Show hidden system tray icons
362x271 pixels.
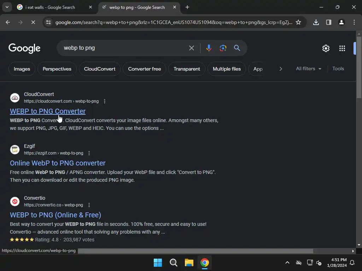coord(287,263)
